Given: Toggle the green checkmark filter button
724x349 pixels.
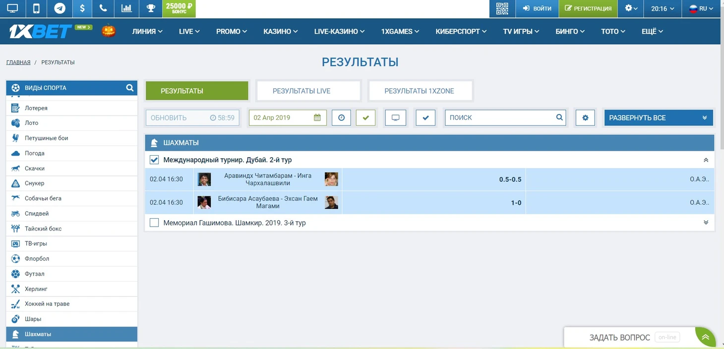Looking at the screenshot, I should coord(366,117).
